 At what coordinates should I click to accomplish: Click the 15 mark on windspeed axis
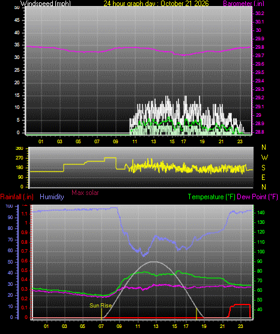tap(17, 95)
